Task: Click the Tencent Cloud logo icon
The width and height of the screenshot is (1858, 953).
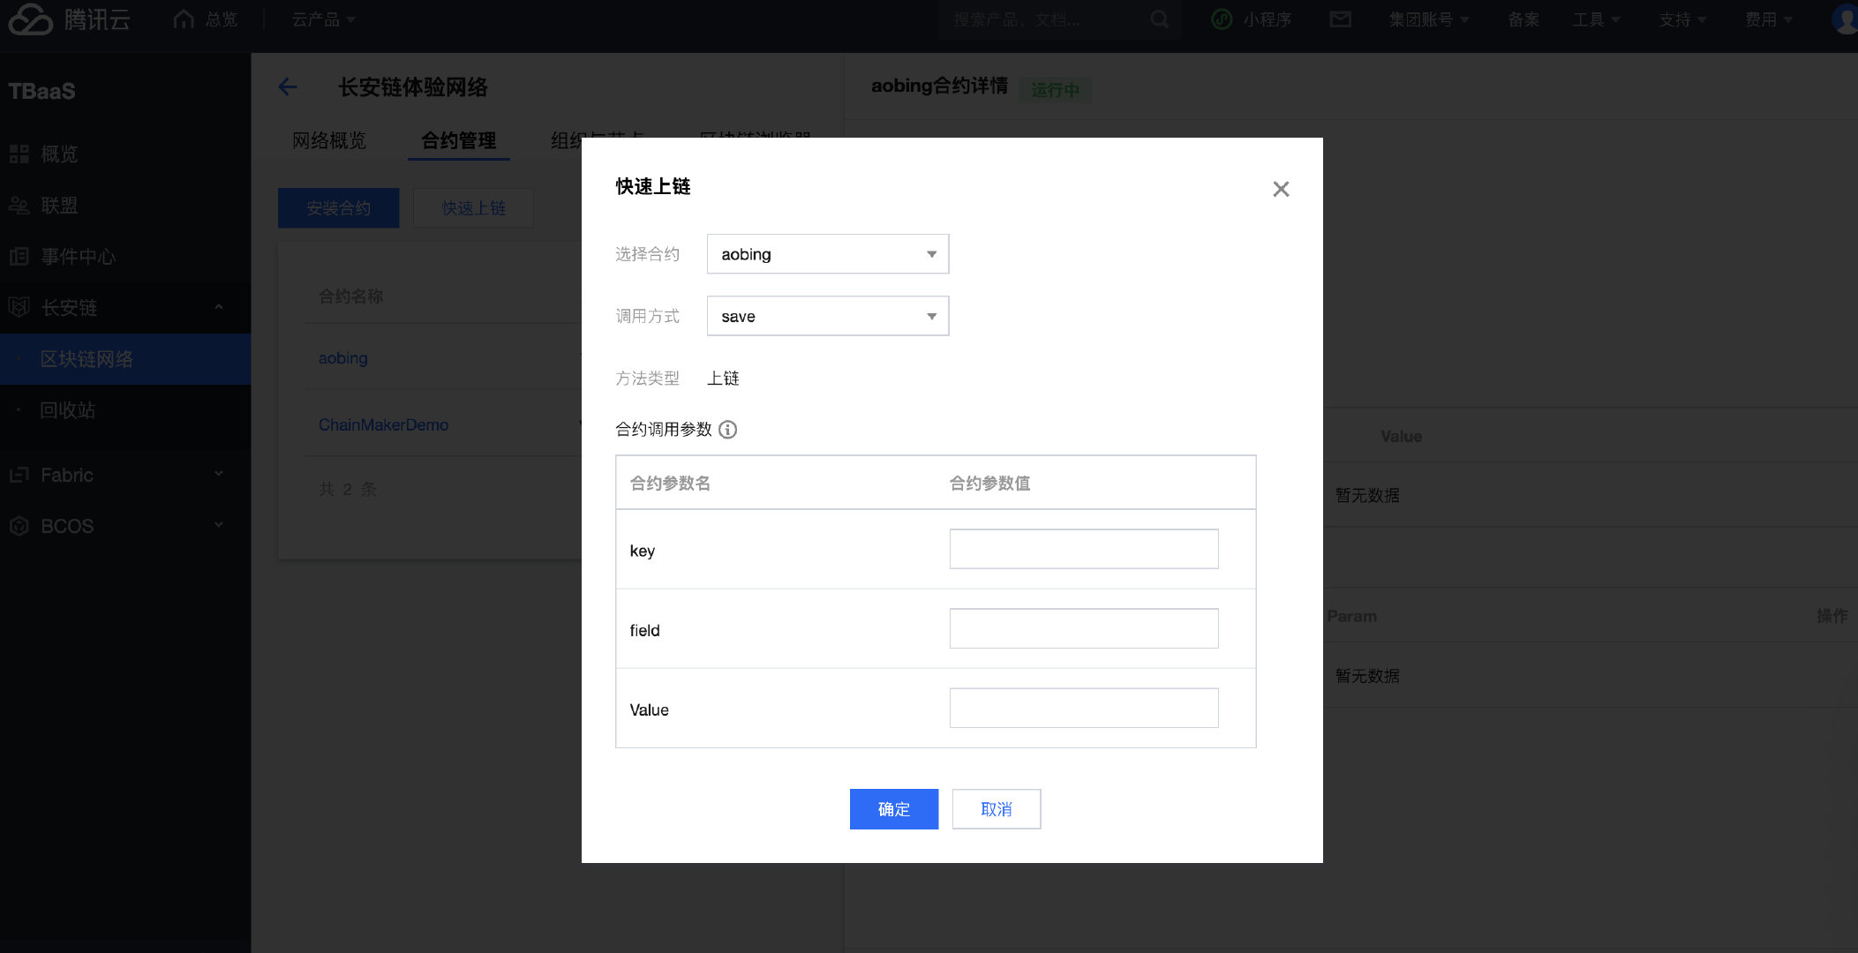Action: point(31,19)
